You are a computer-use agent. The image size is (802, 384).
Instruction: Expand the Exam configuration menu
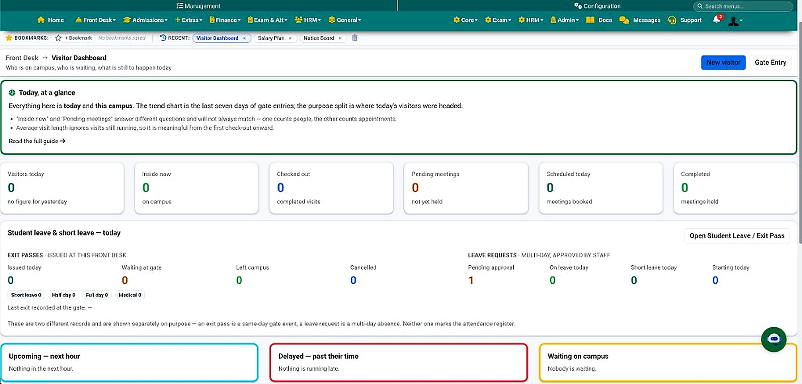pos(498,20)
